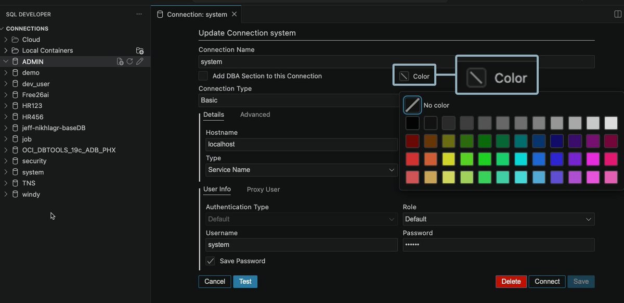Open the SQL Developer panel more actions menu

[x=139, y=14]
